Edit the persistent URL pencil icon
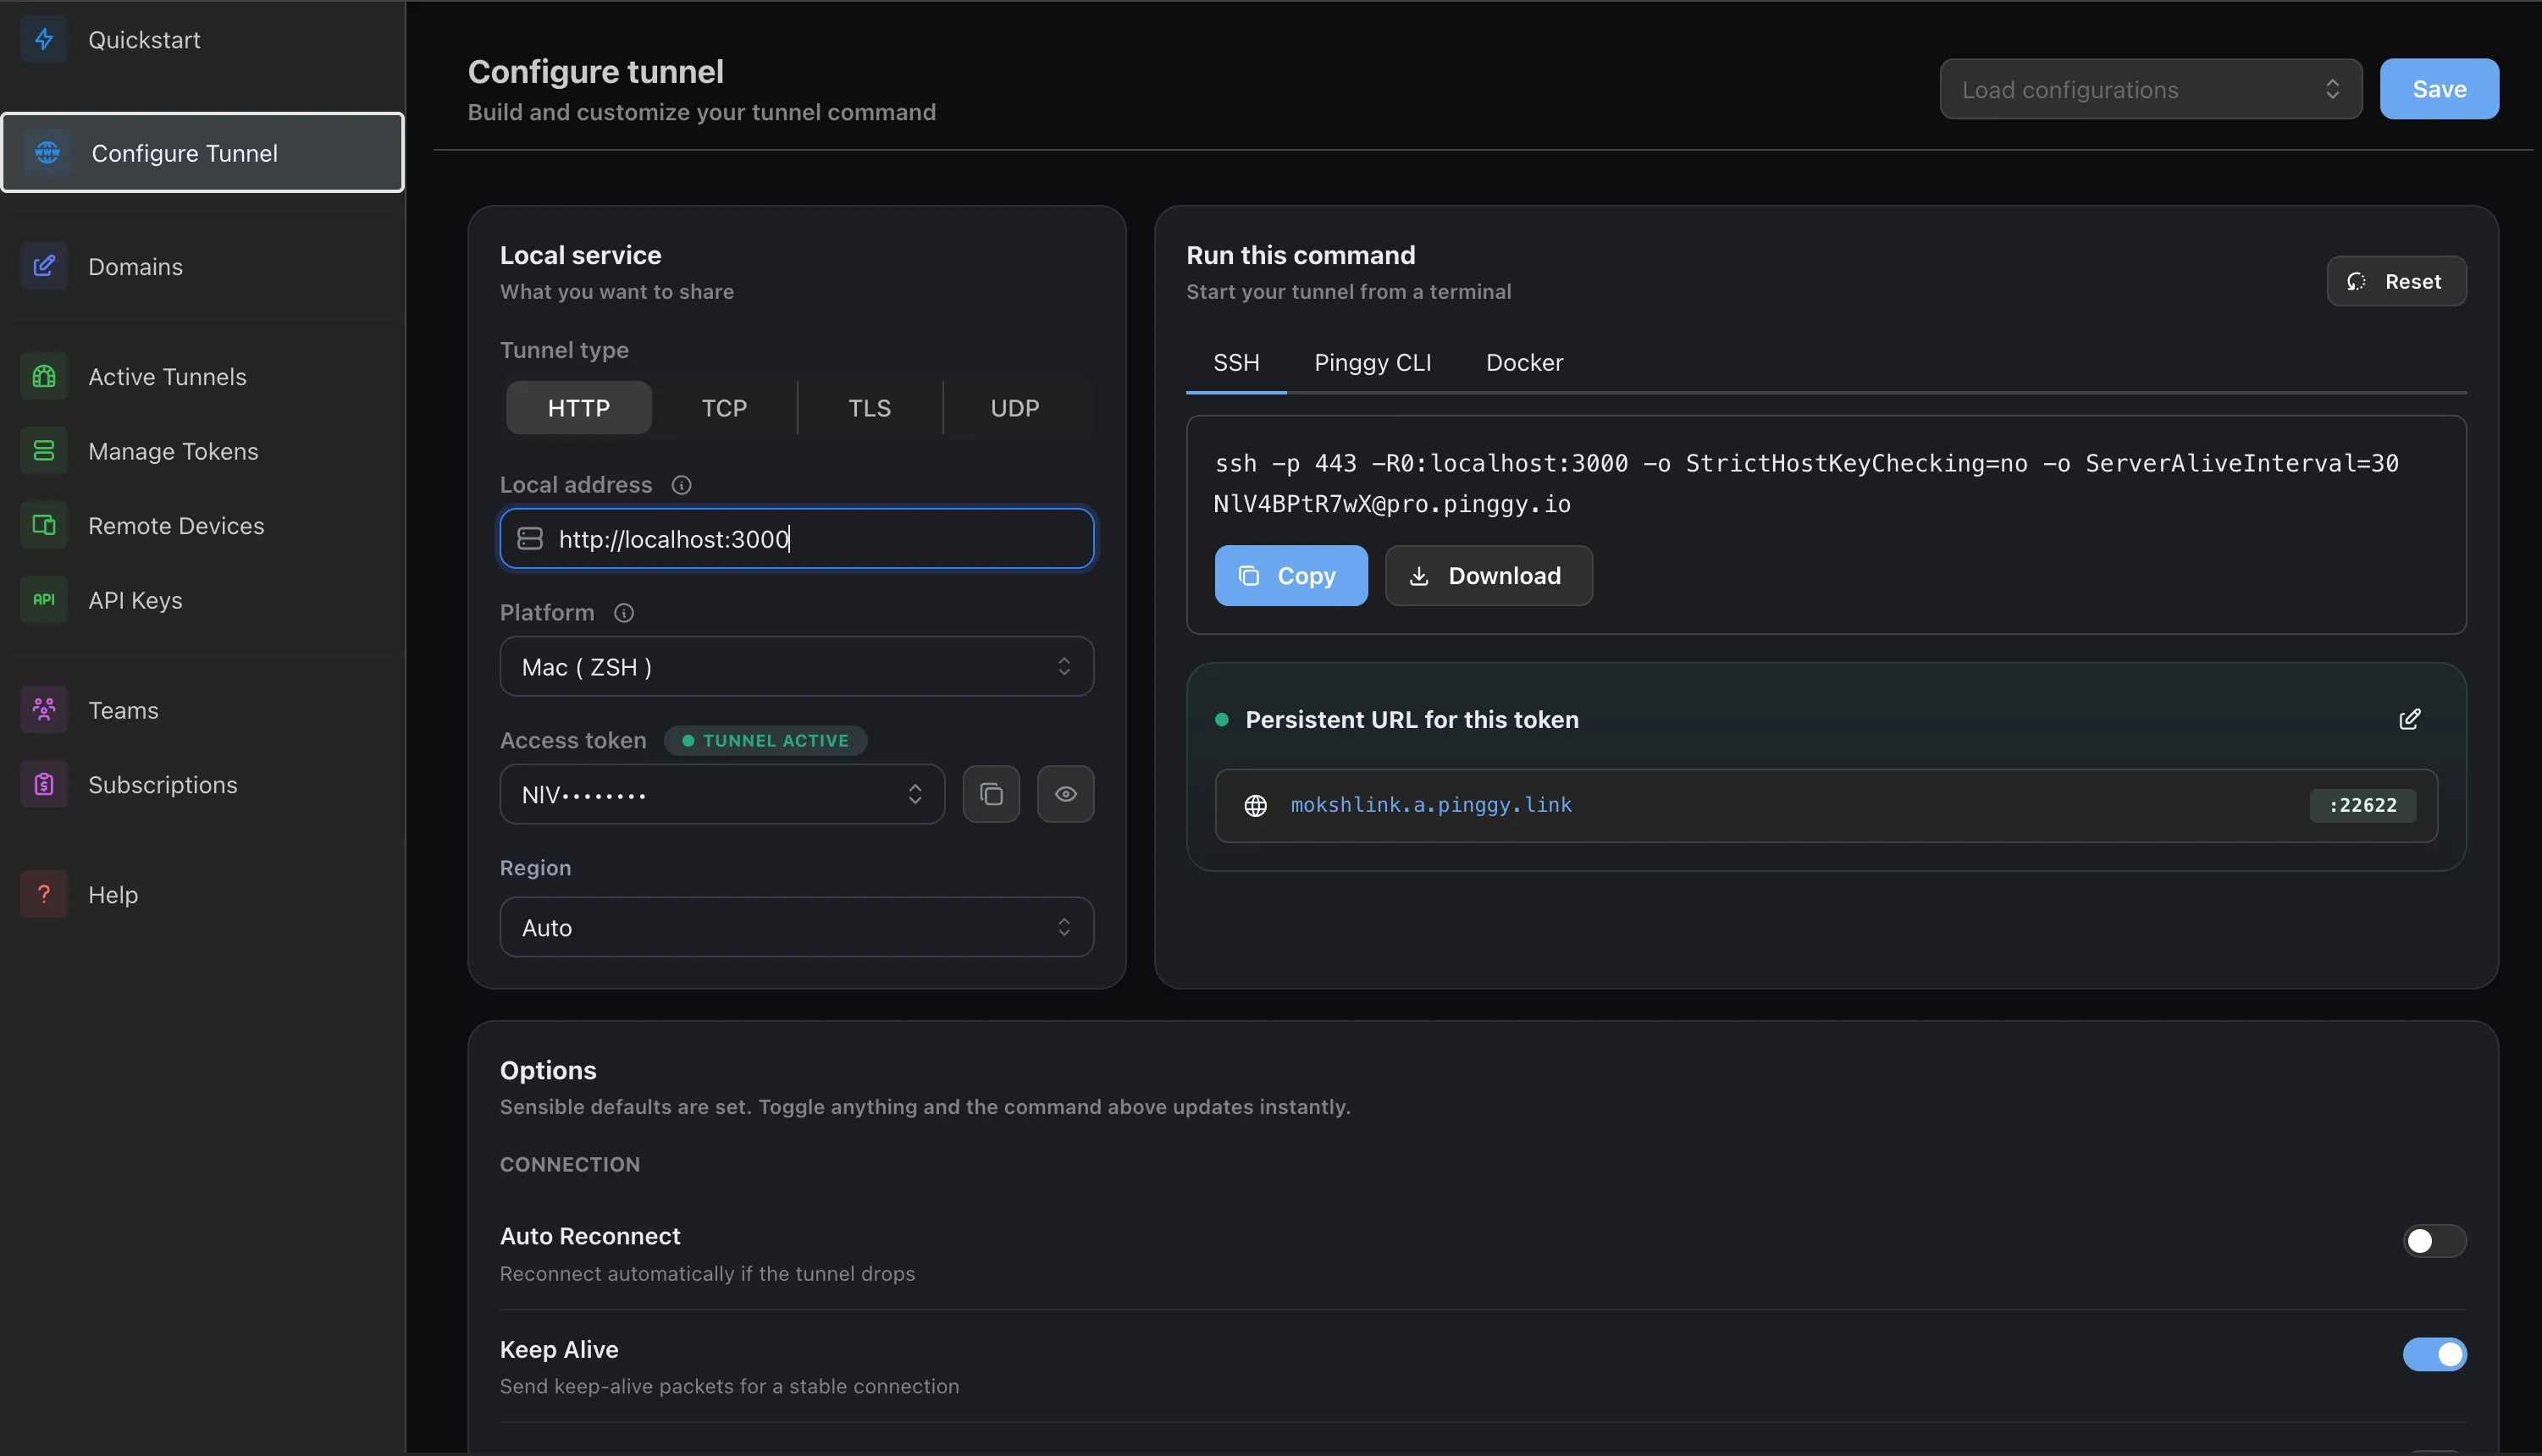 [2410, 720]
